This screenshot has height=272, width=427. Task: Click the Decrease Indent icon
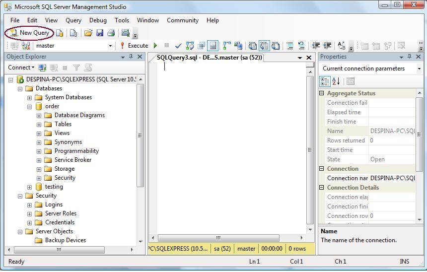[x=316, y=46]
